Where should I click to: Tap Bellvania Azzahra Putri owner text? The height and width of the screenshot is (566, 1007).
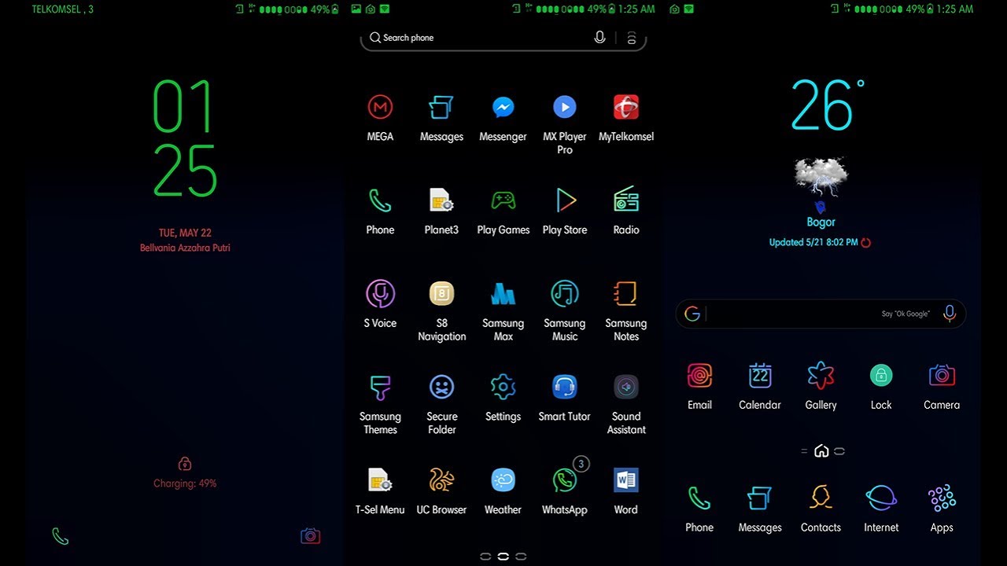[185, 248]
